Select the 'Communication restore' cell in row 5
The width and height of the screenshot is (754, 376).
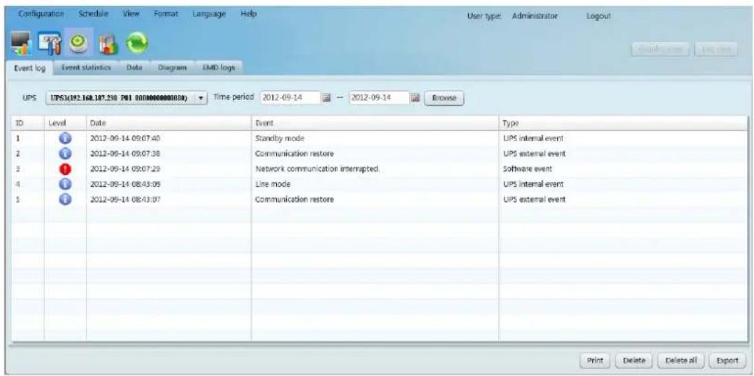375,199
